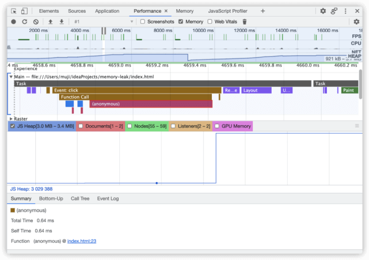
Task: Open the index.html:23 source link
Action: coord(82,241)
